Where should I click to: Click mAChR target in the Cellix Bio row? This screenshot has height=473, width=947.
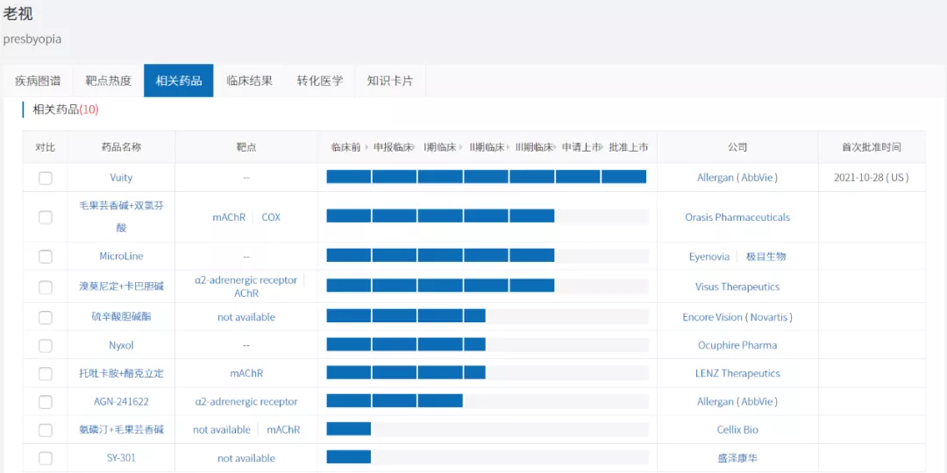point(283,430)
